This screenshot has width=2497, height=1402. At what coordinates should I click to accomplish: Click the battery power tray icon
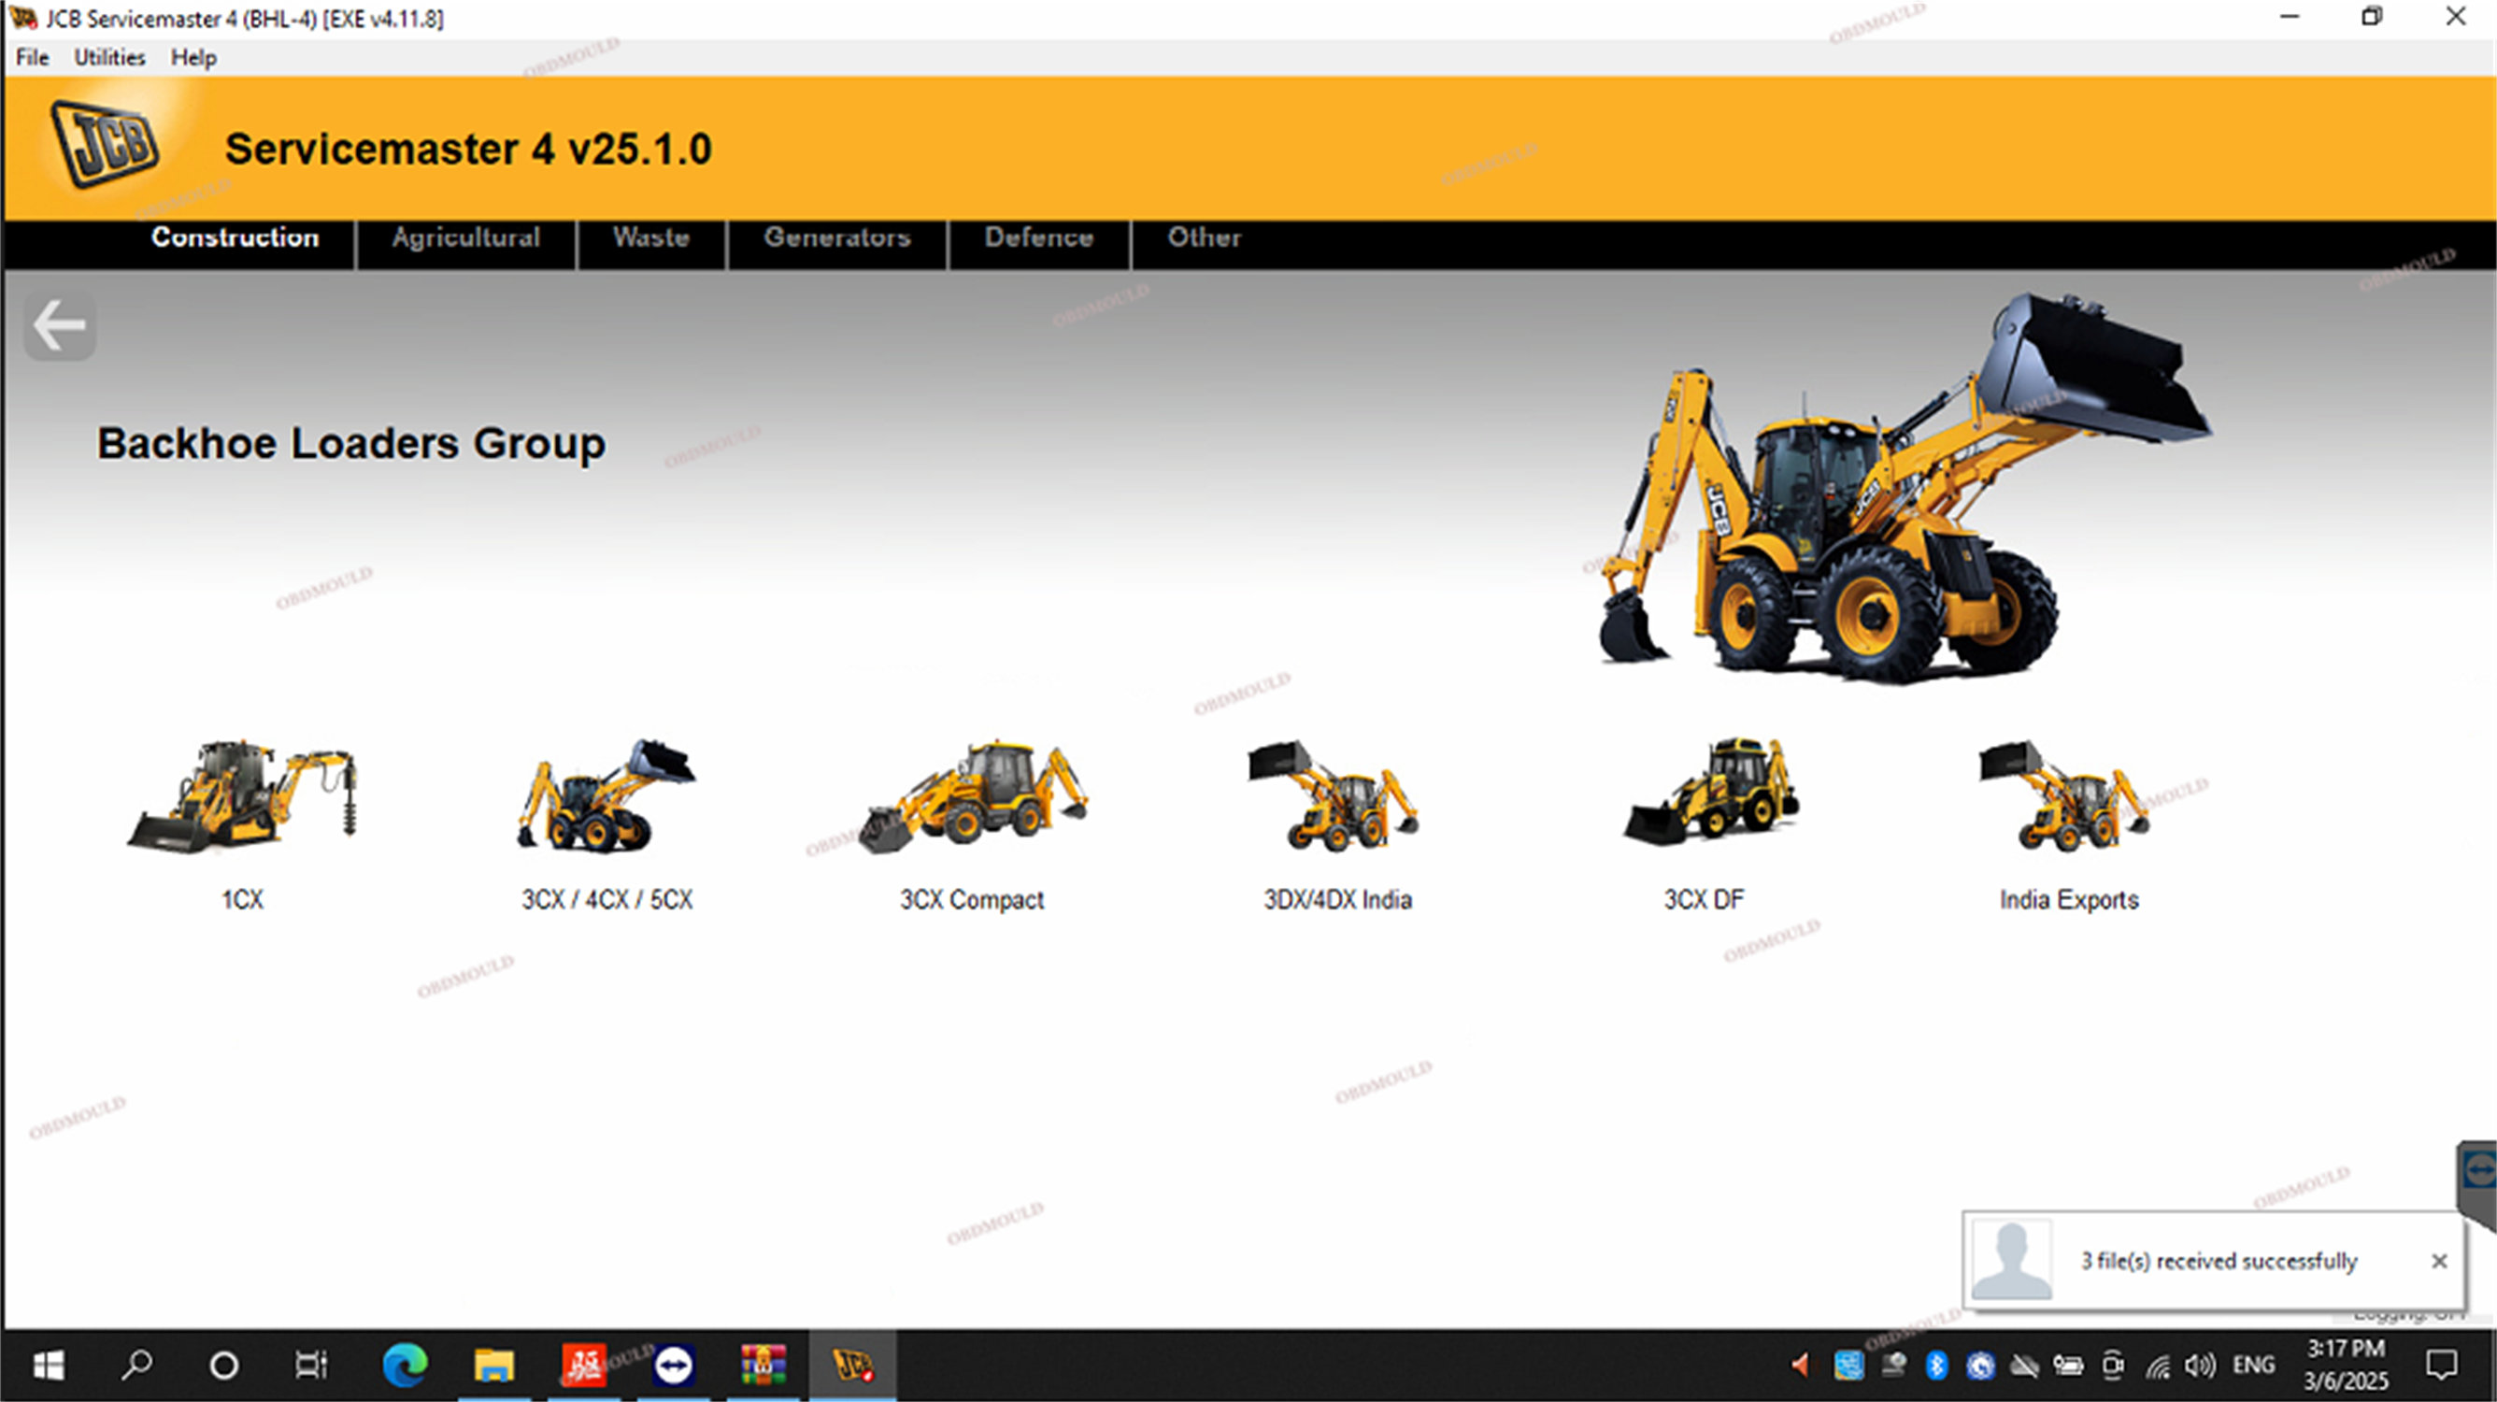click(2067, 1366)
